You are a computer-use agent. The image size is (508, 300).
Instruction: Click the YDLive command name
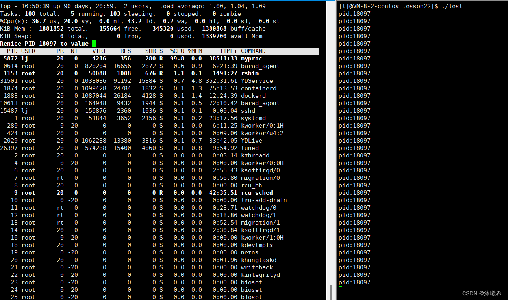point(252,141)
